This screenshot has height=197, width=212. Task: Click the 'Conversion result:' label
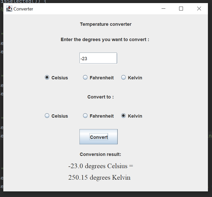(100, 154)
